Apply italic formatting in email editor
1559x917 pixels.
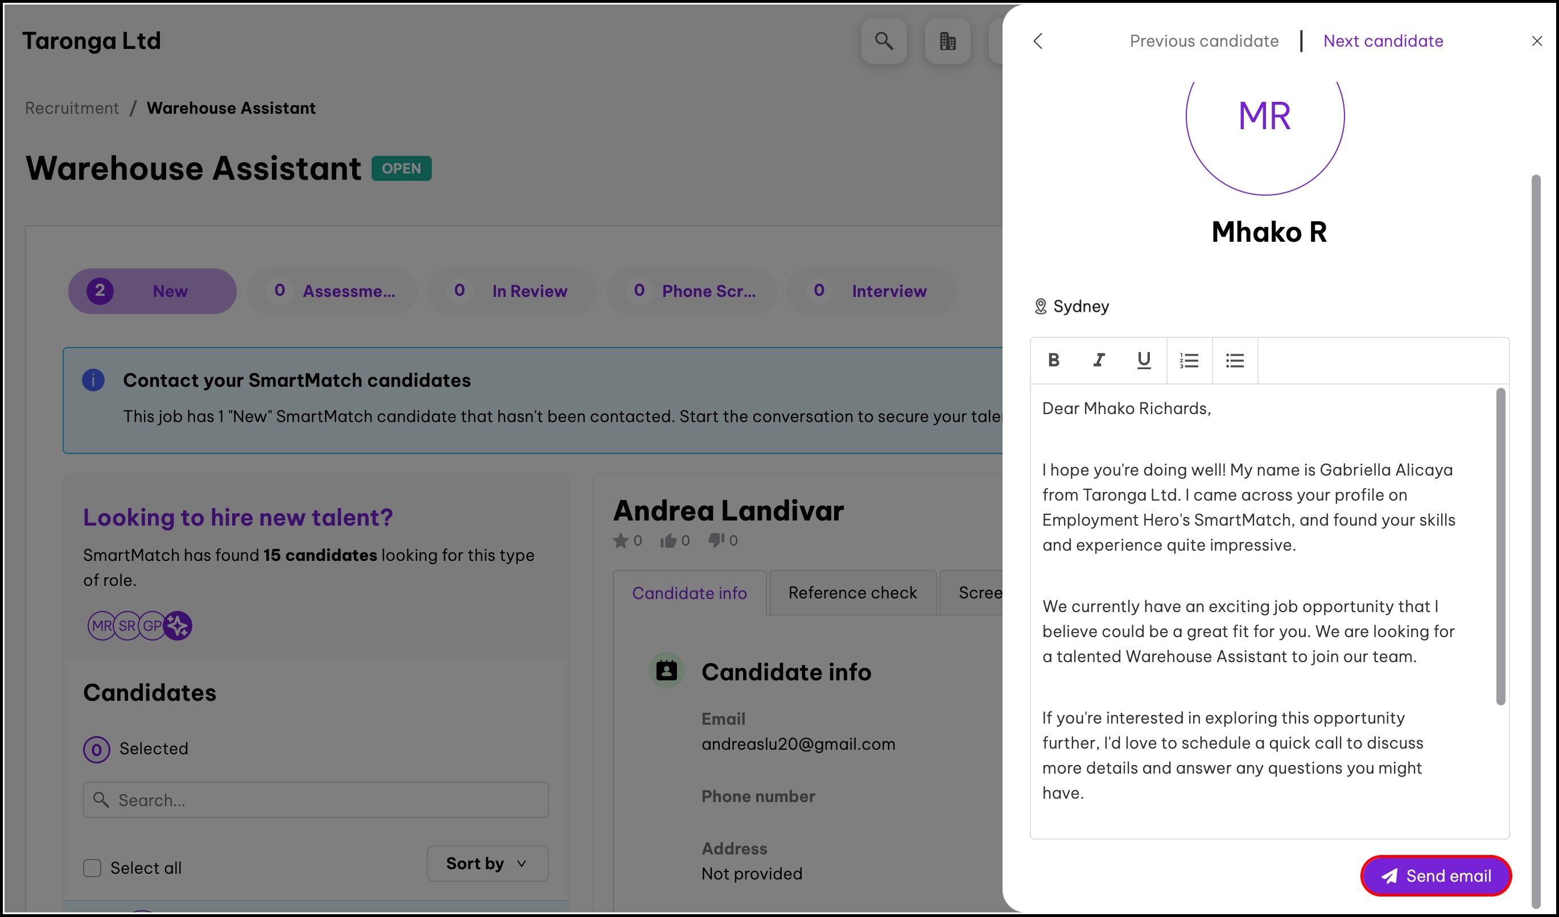[x=1099, y=360]
